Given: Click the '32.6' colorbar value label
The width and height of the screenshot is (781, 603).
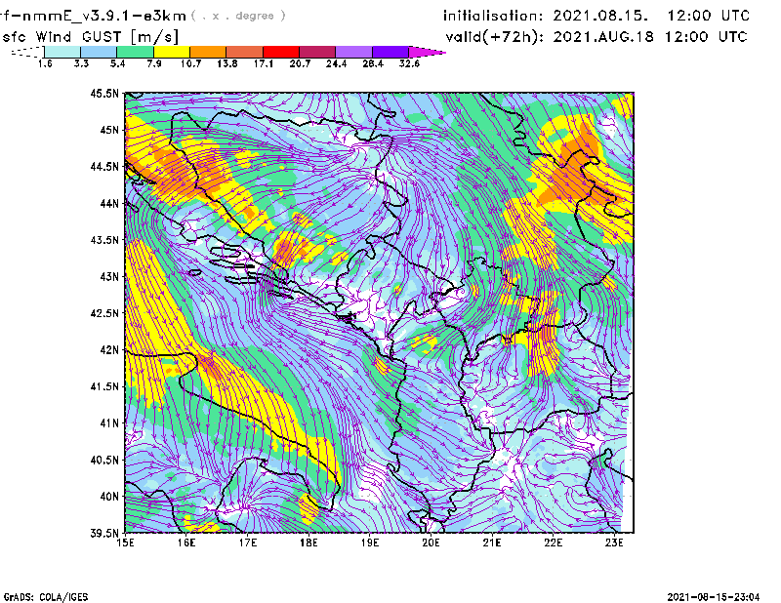Looking at the screenshot, I should click(409, 63).
